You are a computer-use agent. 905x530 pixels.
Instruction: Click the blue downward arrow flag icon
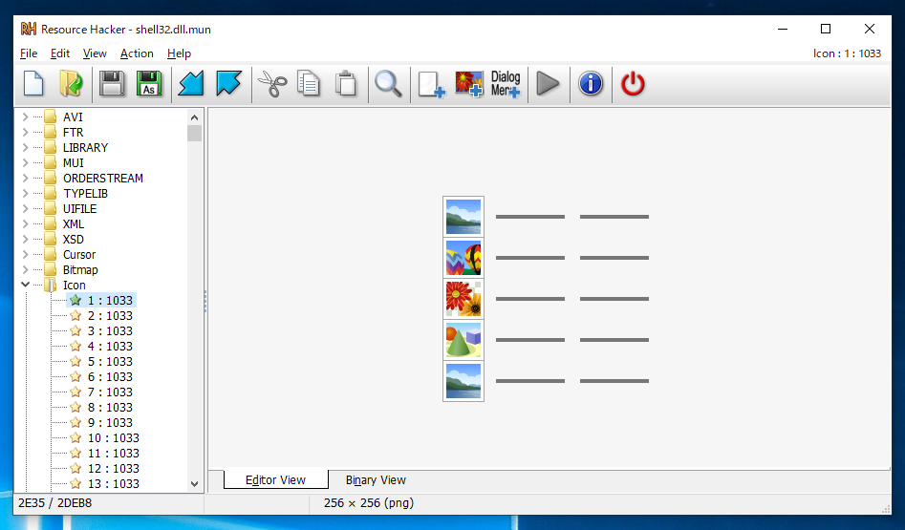click(x=191, y=84)
